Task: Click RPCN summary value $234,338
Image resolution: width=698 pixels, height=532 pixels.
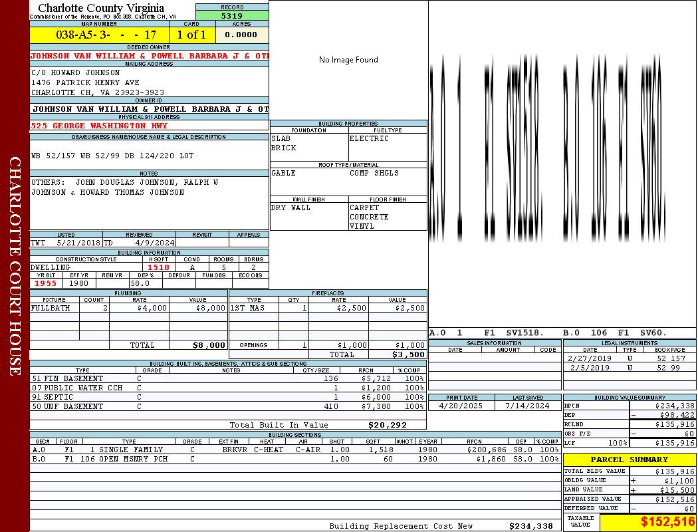Action: (675, 406)
